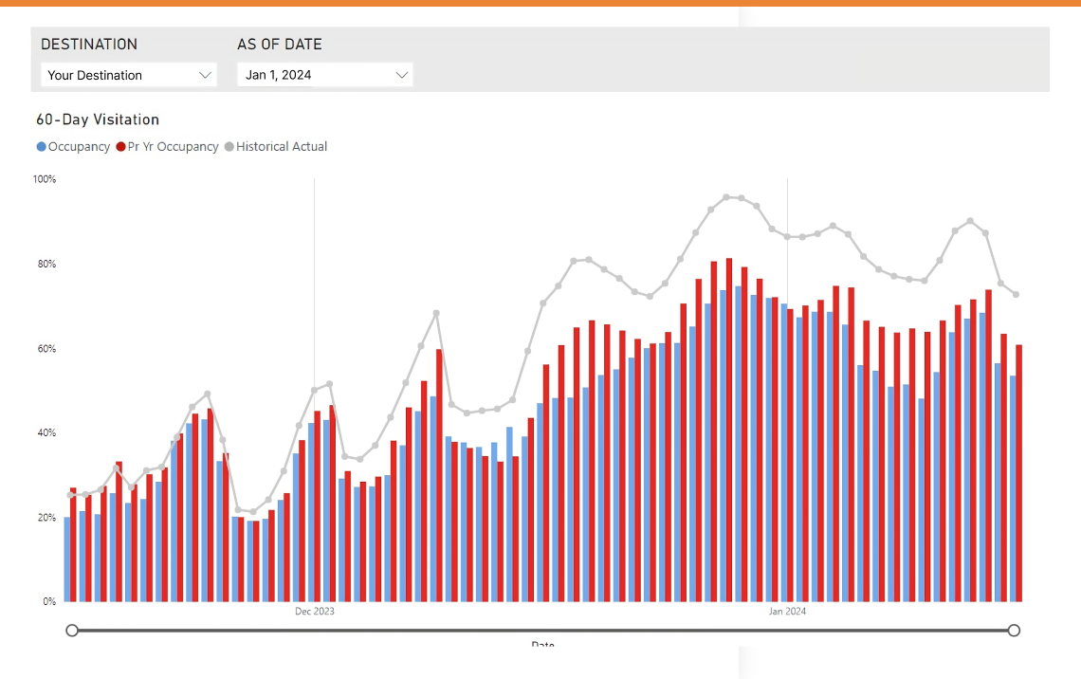The width and height of the screenshot is (1081, 679).
Task: Click the chevron on the DESTINATION combo box
Action: pyautogui.click(x=206, y=74)
